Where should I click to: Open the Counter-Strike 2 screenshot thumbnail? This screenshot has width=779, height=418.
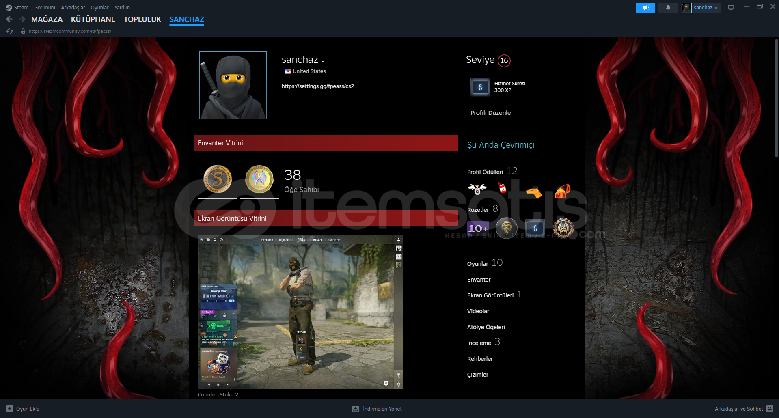(300, 312)
